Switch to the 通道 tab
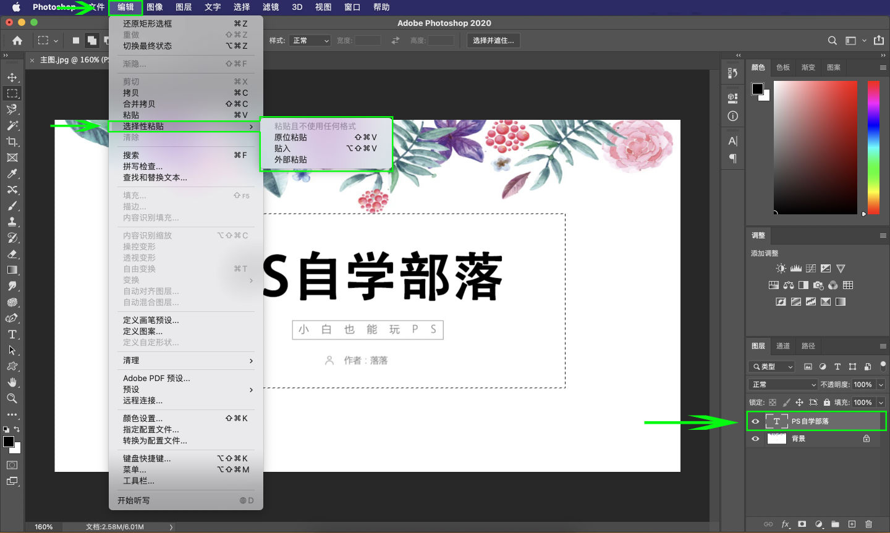The width and height of the screenshot is (890, 533). click(x=782, y=346)
